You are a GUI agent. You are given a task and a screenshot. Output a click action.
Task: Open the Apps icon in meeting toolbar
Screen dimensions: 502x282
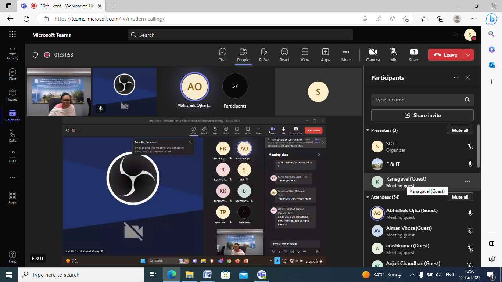tap(325, 55)
